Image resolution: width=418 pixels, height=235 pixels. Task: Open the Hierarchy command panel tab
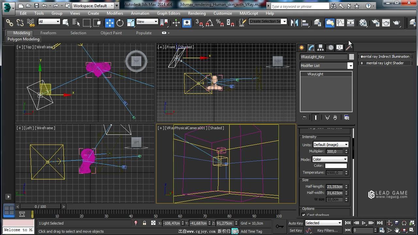coord(320,48)
